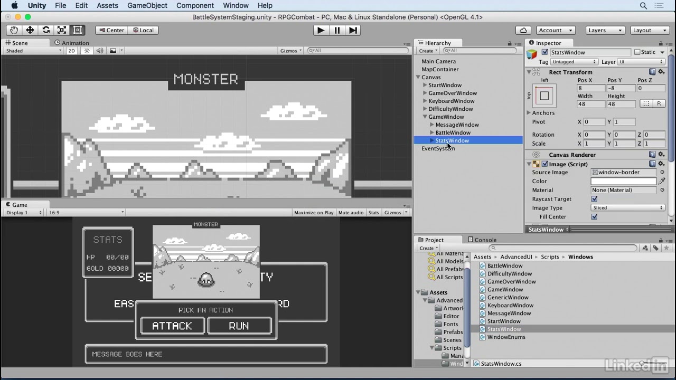This screenshot has height=380, width=676.
Task: Expand the Anchors section
Action: (x=529, y=113)
